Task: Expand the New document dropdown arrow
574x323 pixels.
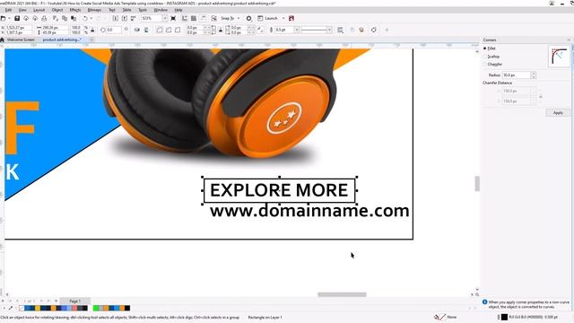Action: click(9, 18)
